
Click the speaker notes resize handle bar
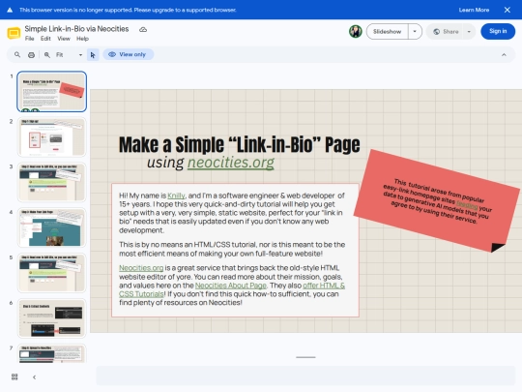pos(305,357)
